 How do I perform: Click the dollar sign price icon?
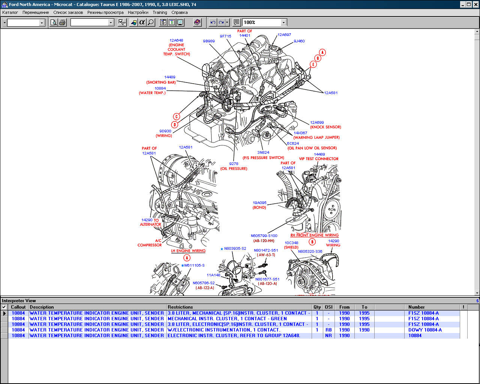click(x=171, y=22)
